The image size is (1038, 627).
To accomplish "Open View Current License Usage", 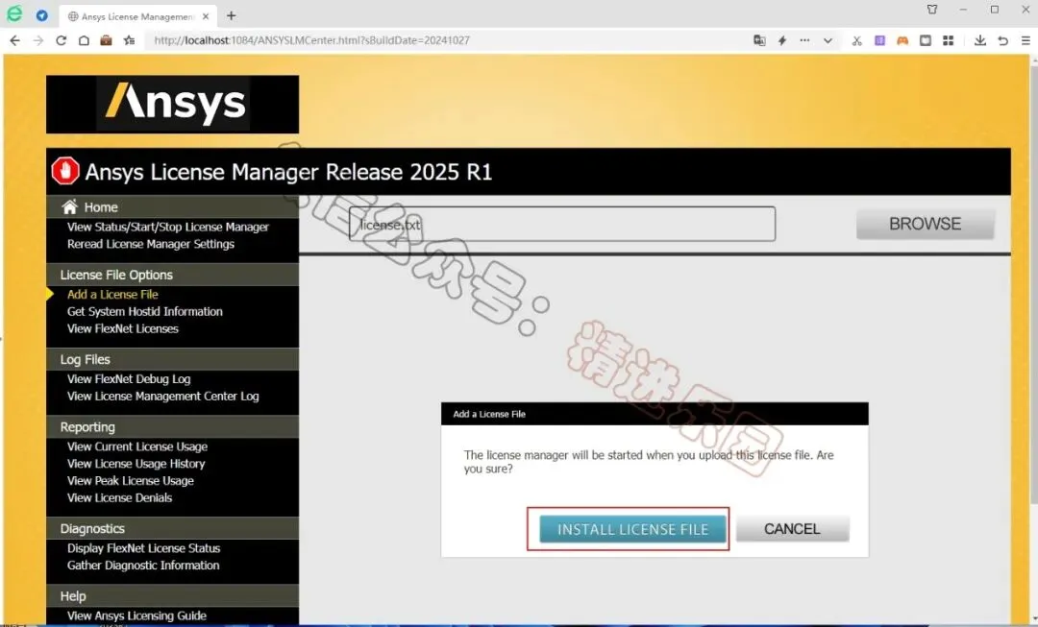I will coord(137,446).
